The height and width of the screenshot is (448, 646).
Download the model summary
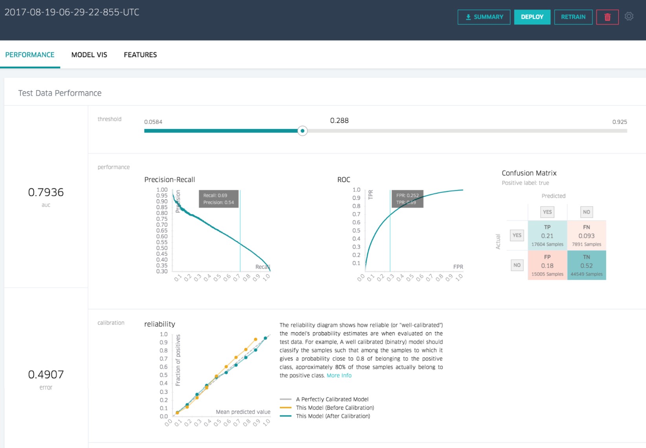tap(484, 17)
